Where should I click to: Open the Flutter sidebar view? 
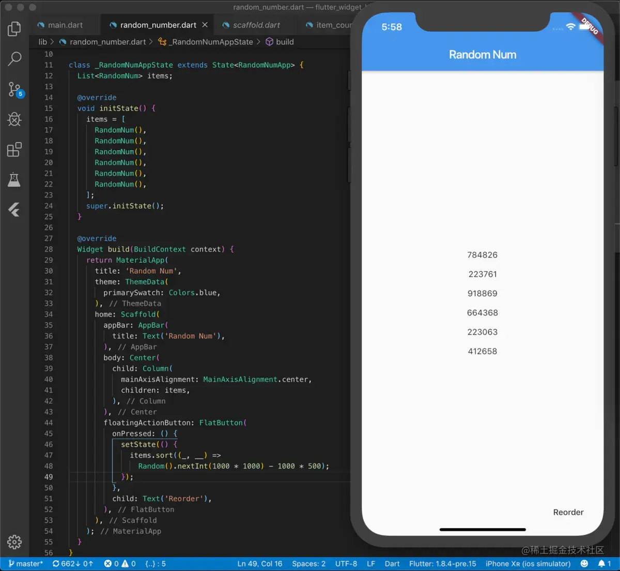(14, 210)
